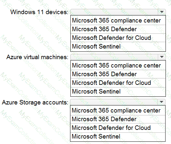Select Microsoft 365 Defender for Azure Storage accounts
The width and height of the screenshot is (171, 144).
coord(118,119)
